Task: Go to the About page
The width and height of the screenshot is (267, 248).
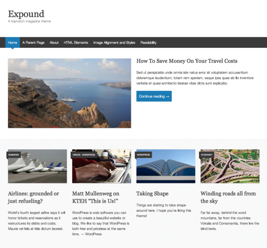Action: (x=54, y=43)
